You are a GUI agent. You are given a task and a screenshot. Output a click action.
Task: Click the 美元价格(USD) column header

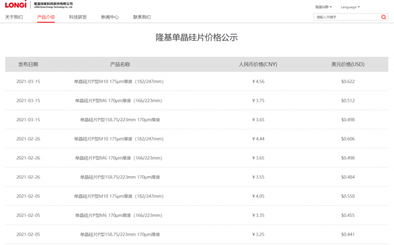point(348,64)
